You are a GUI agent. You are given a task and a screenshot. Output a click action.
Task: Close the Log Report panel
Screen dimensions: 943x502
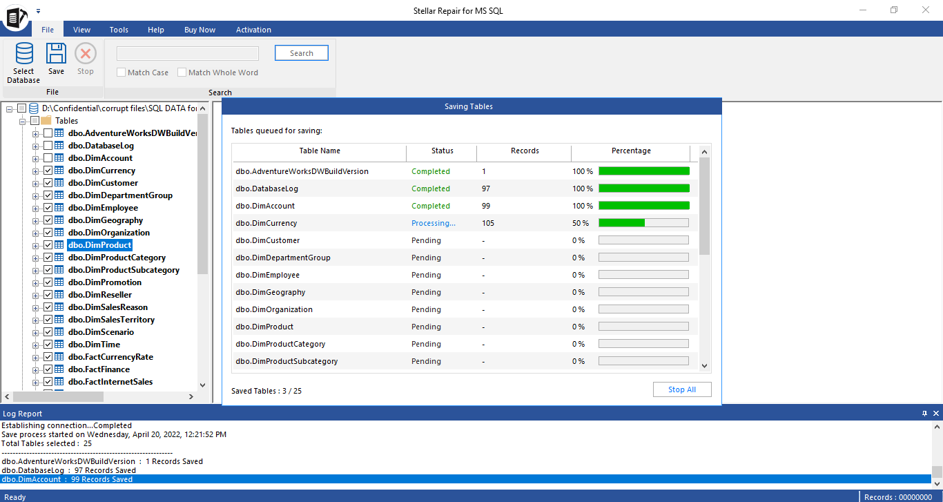tap(936, 414)
